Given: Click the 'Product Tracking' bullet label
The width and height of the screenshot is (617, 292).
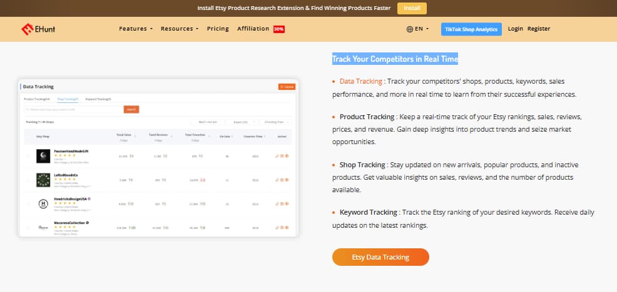Looking at the screenshot, I should pyautogui.click(x=367, y=117).
